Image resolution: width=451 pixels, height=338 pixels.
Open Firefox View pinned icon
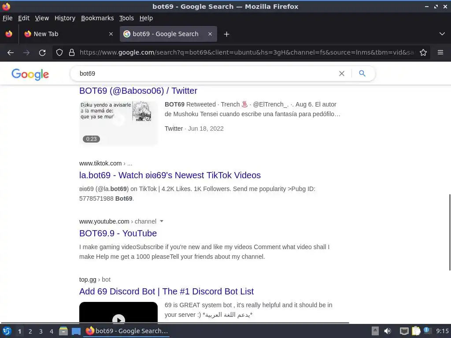point(9,34)
